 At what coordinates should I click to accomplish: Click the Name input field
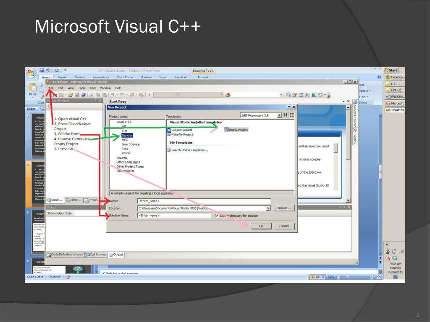[204, 201]
